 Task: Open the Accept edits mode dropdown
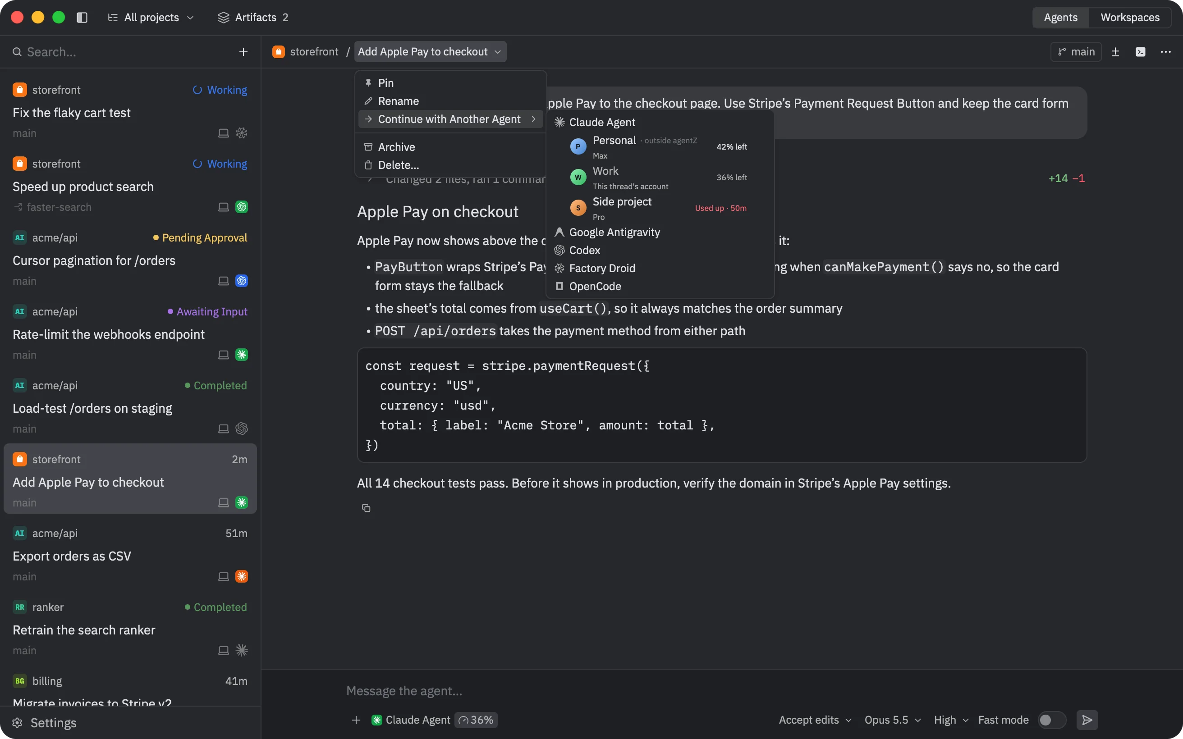point(815,720)
